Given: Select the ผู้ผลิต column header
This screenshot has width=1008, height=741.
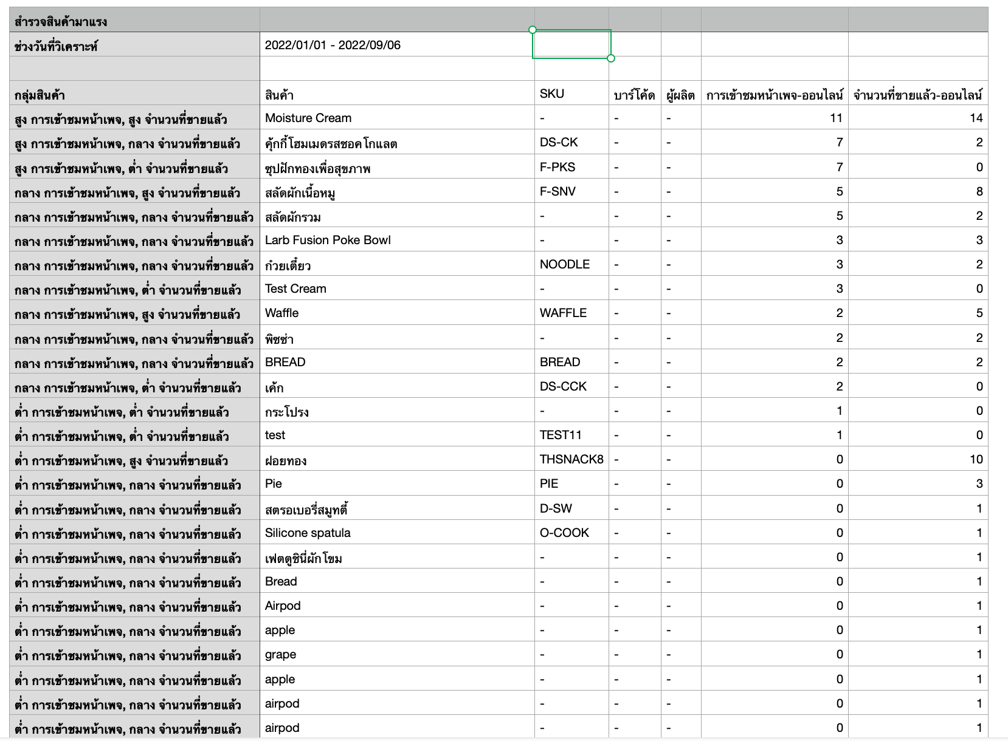Looking at the screenshot, I should point(681,94).
